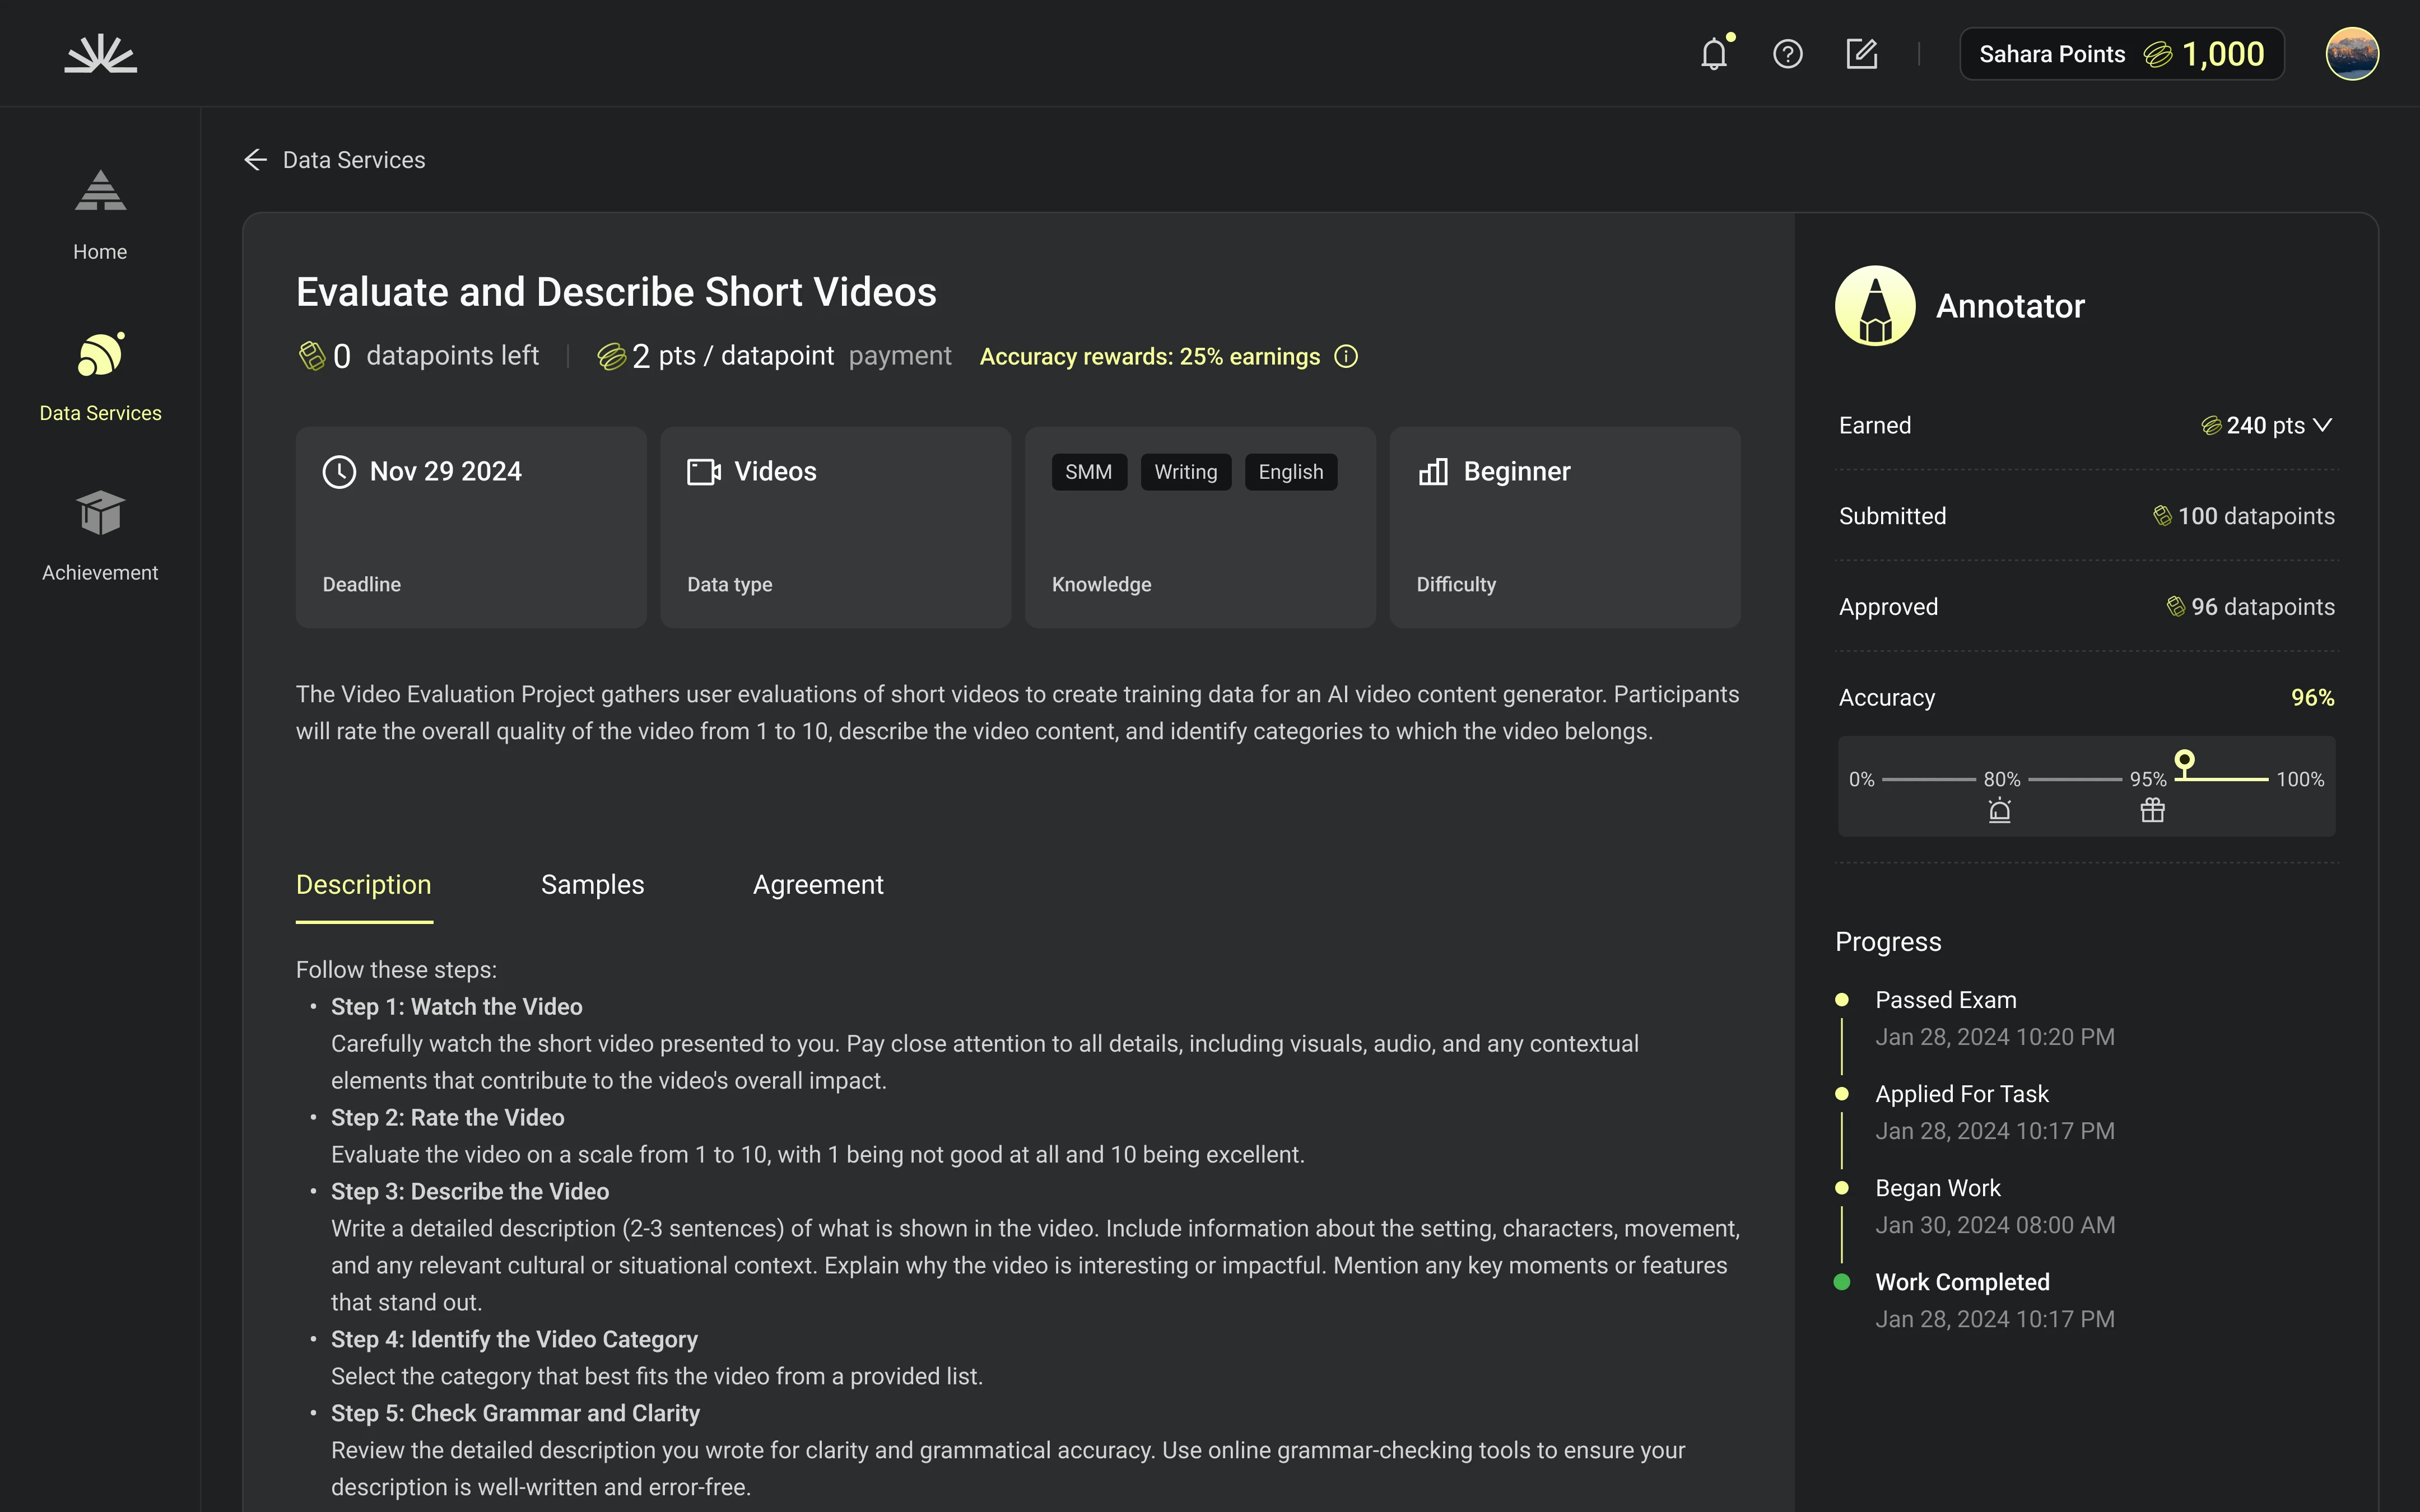
Task: Switch to the Samples tab
Action: coord(592,885)
